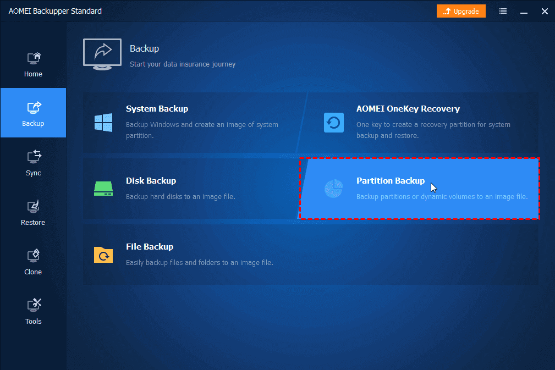Viewport: 555px width, 370px height.
Task: Click the orange Upgrade button
Action: pyautogui.click(x=461, y=12)
